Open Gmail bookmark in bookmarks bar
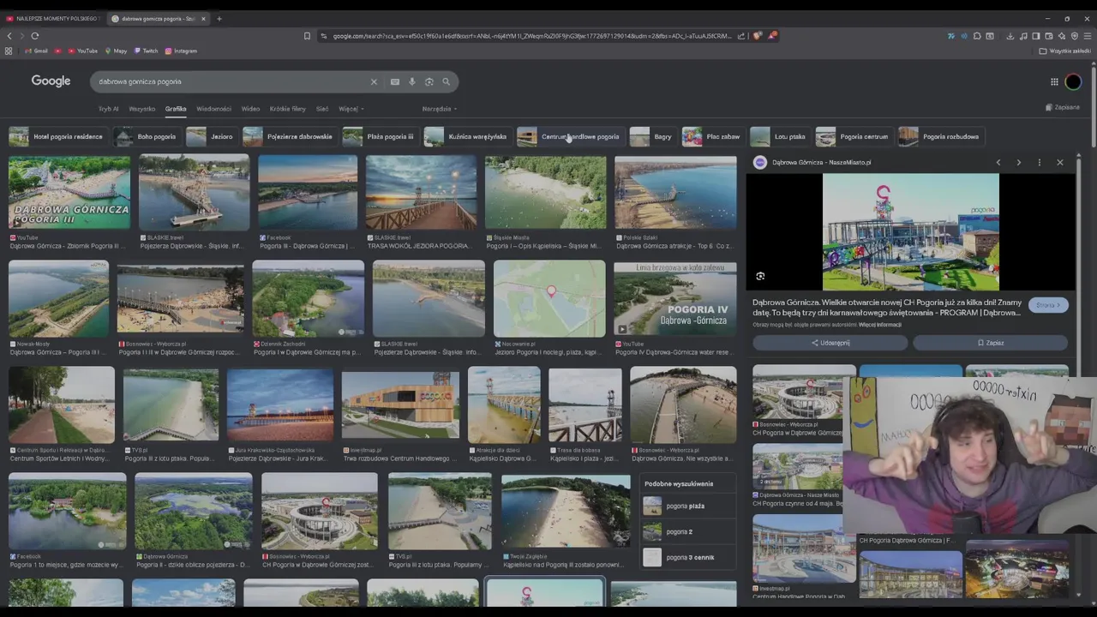The image size is (1097, 617). click(35, 51)
